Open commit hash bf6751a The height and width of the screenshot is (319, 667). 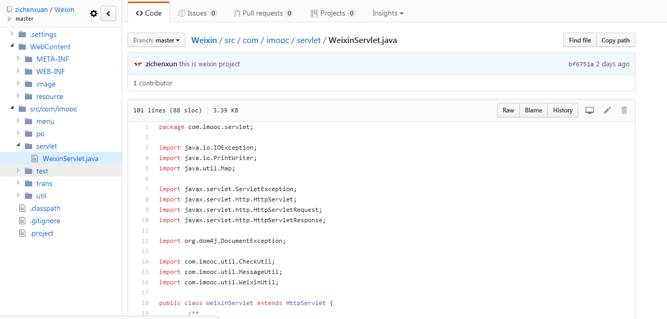click(581, 64)
